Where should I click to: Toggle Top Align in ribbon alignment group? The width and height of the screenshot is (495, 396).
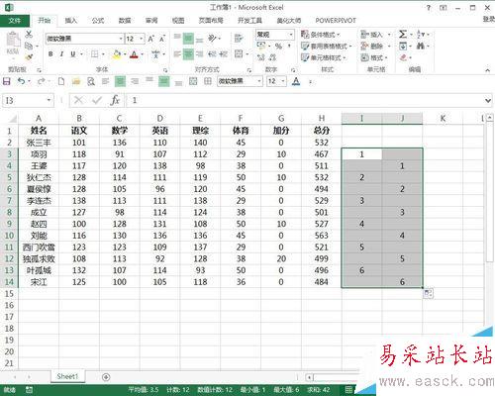[x=177, y=37]
